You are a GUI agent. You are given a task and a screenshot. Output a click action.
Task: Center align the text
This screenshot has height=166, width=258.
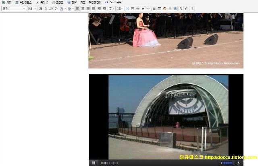83,8
